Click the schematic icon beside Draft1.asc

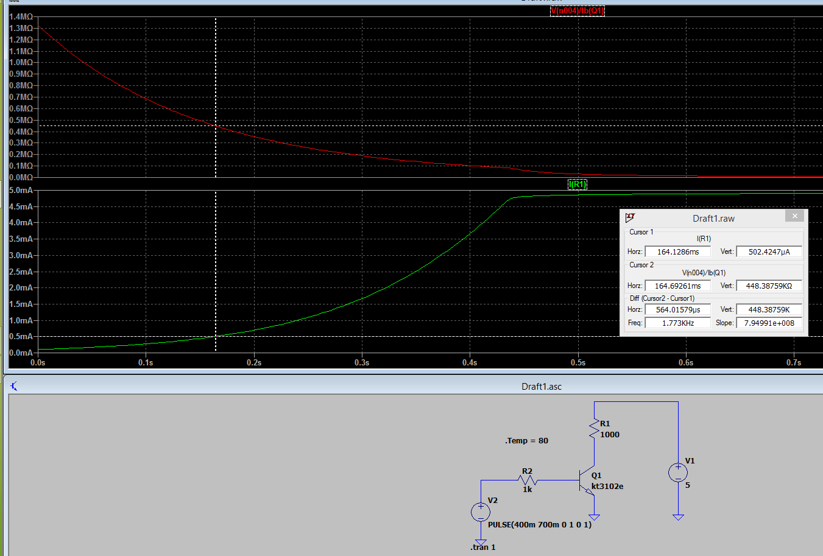click(x=13, y=386)
